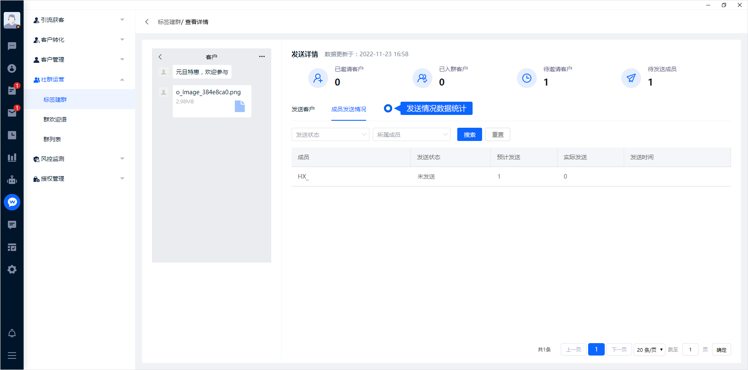Expand the 风控监测 menu
The image size is (748, 370).
[79, 159]
